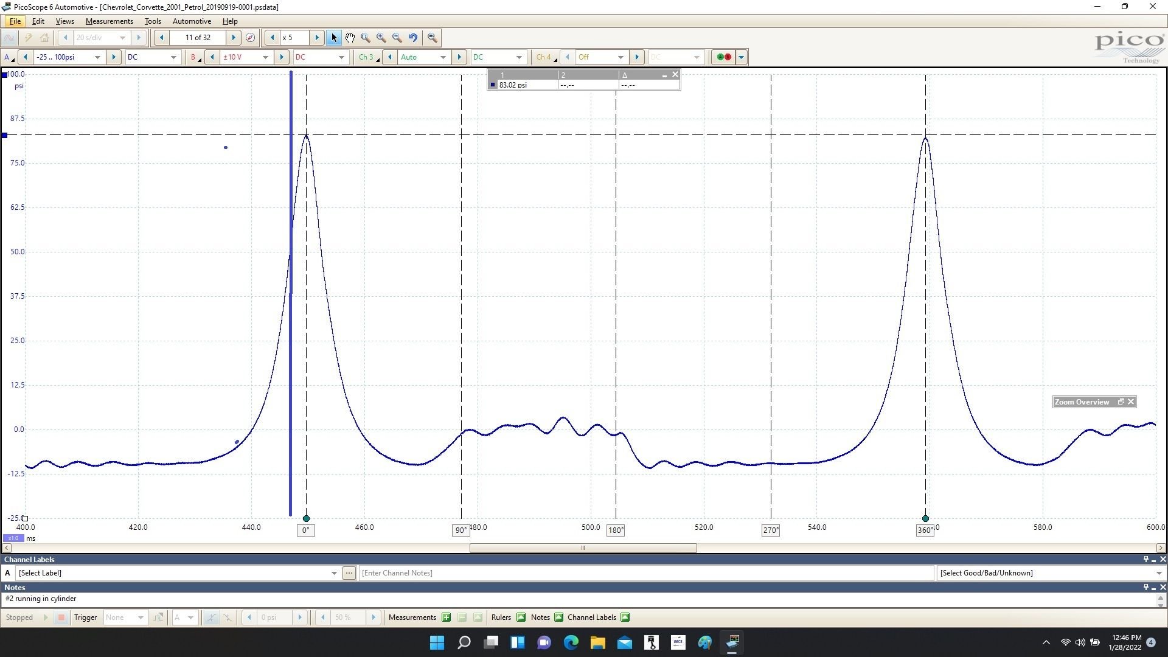Open the Select Label combo box

pos(334,573)
